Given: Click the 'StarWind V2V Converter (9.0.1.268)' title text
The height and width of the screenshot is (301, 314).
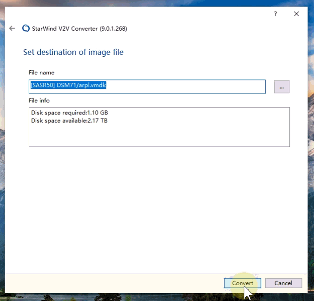Looking at the screenshot, I should [x=79, y=29].
